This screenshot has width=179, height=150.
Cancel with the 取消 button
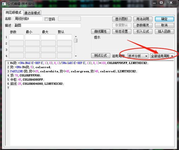point(164,25)
